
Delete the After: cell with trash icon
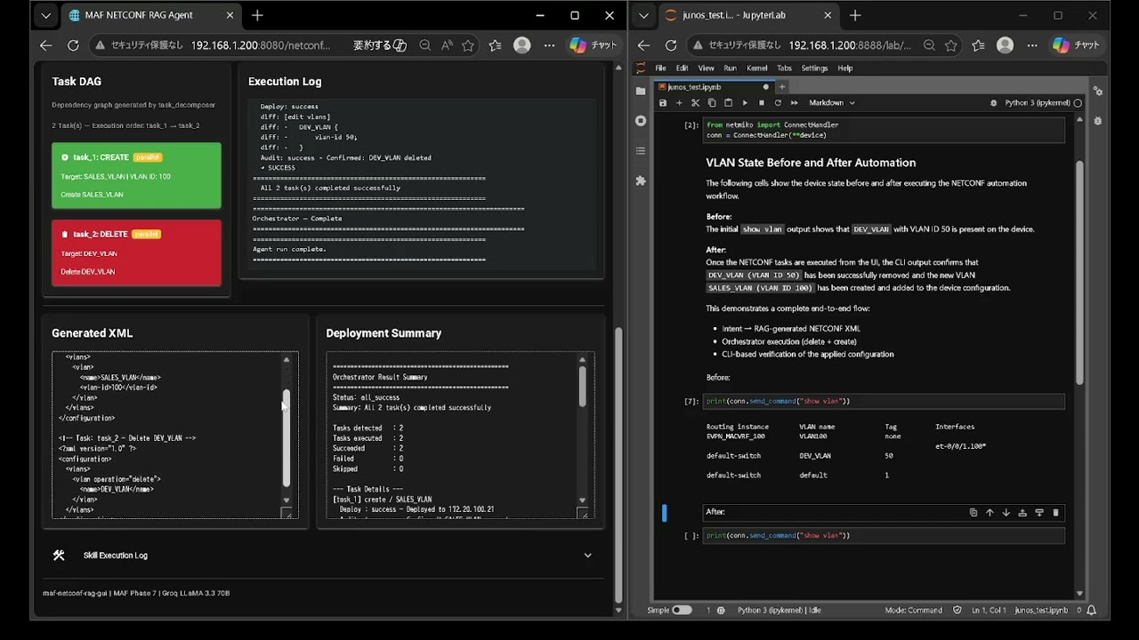pyautogui.click(x=1056, y=513)
